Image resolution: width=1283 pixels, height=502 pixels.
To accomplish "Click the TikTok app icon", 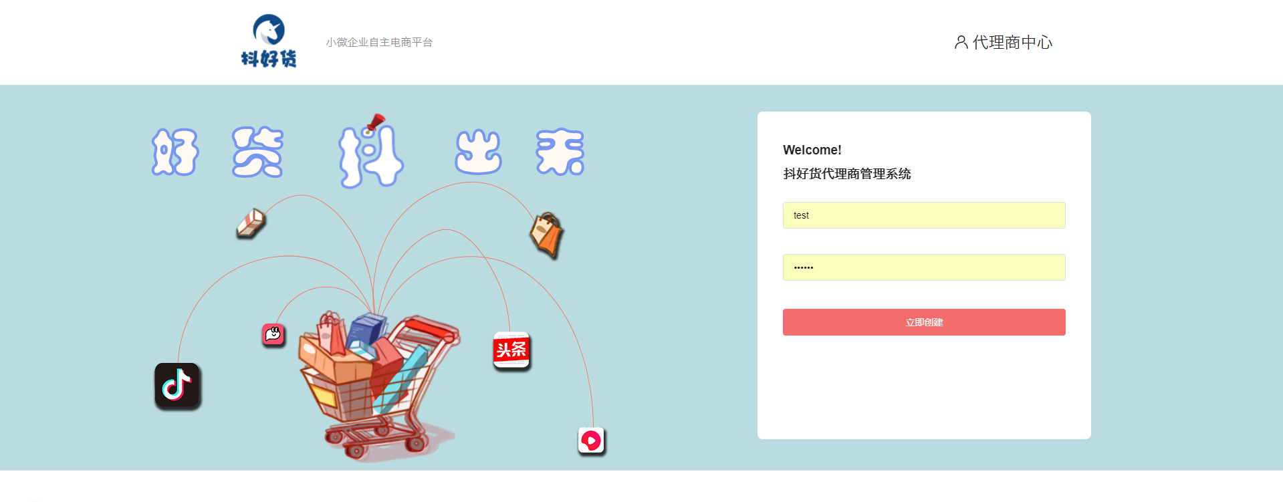I will click(178, 386).
